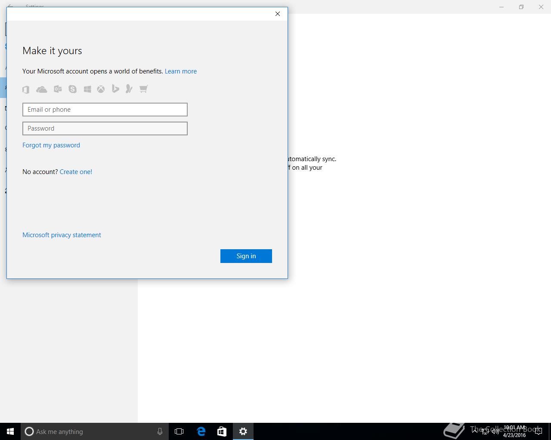Open the Action Center notifications icon

539,431
